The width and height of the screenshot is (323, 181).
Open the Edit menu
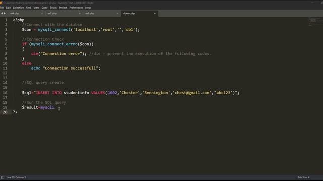tap(8, 8)
